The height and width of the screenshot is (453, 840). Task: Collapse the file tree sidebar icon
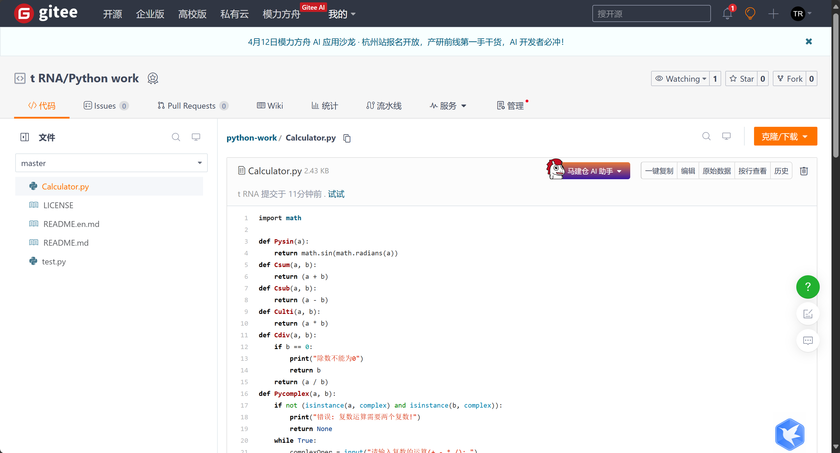coord(24,137)
